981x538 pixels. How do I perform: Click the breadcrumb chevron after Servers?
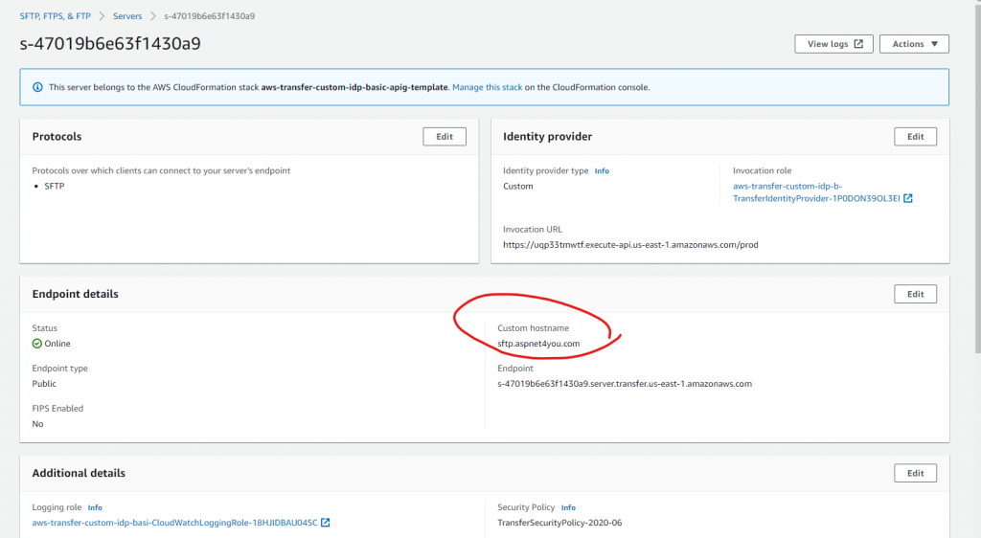pos(153,16)
